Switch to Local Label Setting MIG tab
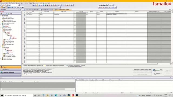Screen dimensions: 173x97 (32, 10)
